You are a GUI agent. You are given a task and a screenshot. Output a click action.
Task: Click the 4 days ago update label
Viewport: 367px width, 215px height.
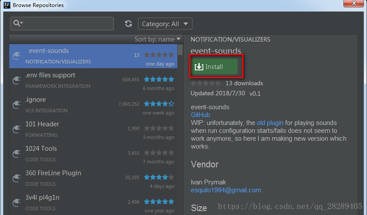pyautogui.click(x=162, y=186)
